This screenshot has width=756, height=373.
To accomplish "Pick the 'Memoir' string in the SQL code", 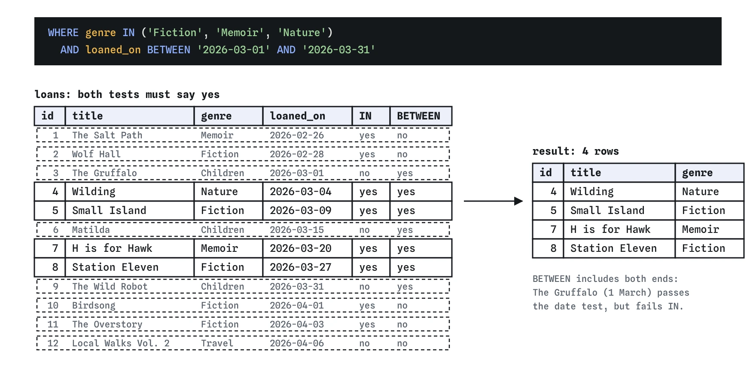I will point(240,33).
